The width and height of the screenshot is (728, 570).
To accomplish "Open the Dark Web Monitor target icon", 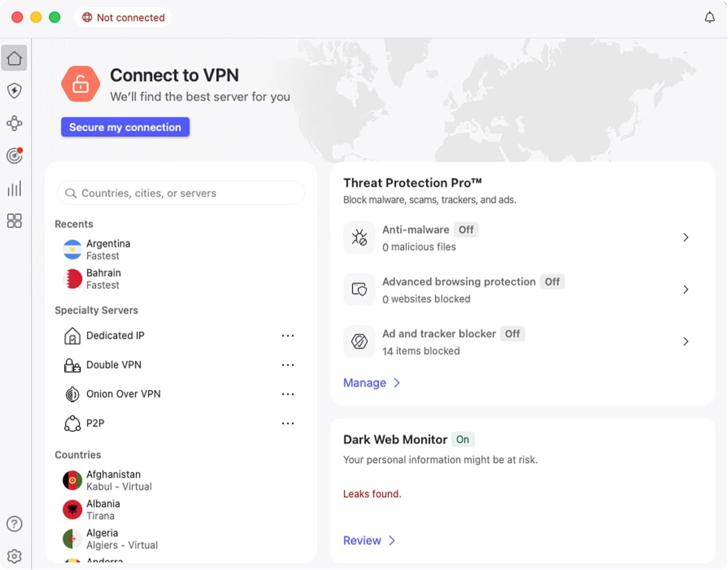I will pos(15,156).
